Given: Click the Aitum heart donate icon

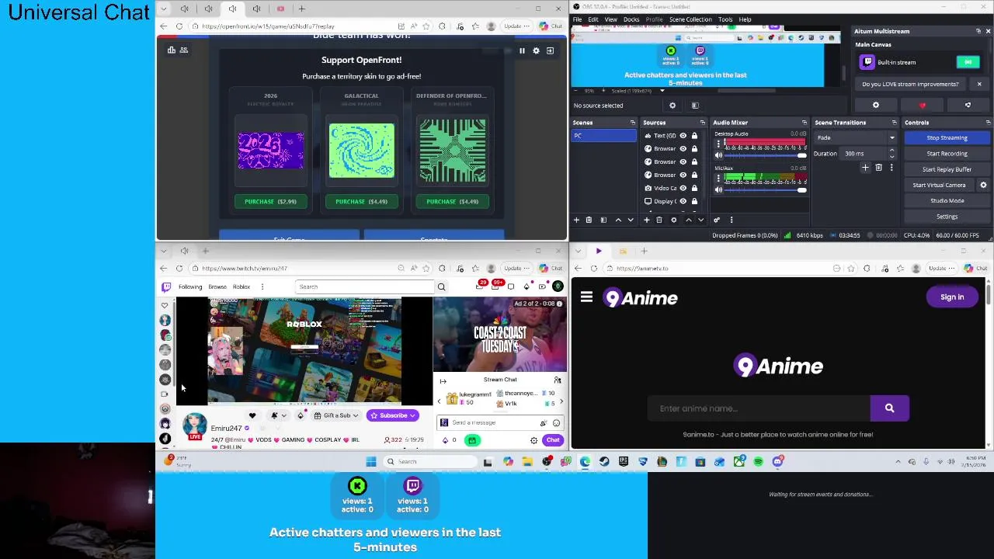Looking at the screenshot, I should point(923,106).
